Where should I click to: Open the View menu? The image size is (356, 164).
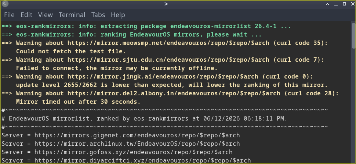tap(46, 15)
